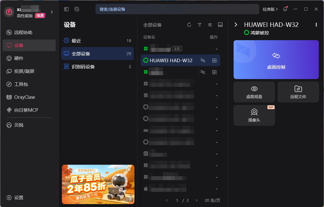Refresh the 全部设备 device list

(x=189, y=25)
